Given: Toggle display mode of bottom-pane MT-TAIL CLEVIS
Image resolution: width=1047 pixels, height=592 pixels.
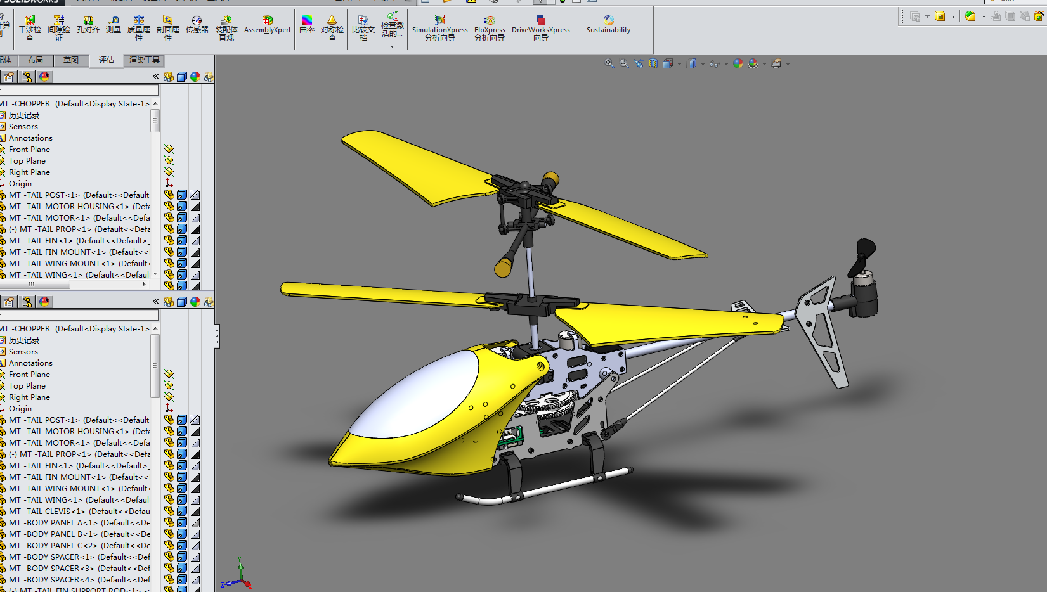Looking at the screenshot, I should [182, 511].
